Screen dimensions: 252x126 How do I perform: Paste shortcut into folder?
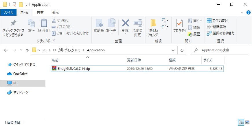point(70,33)
